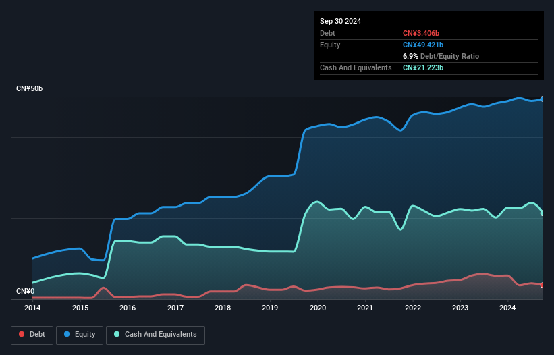Screen dimensions: 554x355
Task: Click the 2019 x-axis label
Action: (x=270, y=308)
